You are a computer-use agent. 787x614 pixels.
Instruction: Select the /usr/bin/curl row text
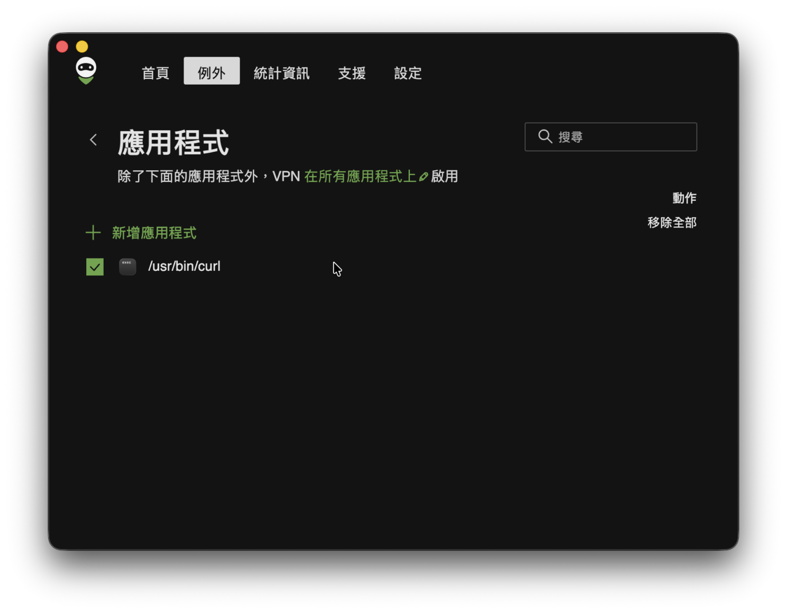pos(184,266)
